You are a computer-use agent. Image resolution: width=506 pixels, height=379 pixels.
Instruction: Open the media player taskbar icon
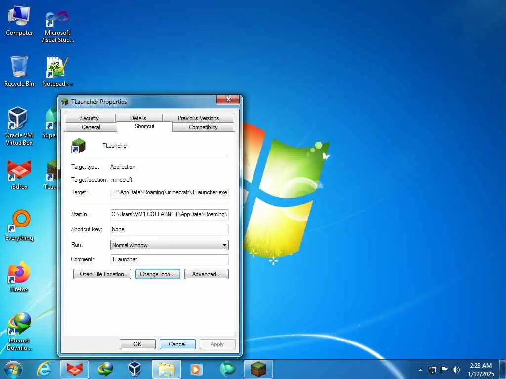[196, 369]
